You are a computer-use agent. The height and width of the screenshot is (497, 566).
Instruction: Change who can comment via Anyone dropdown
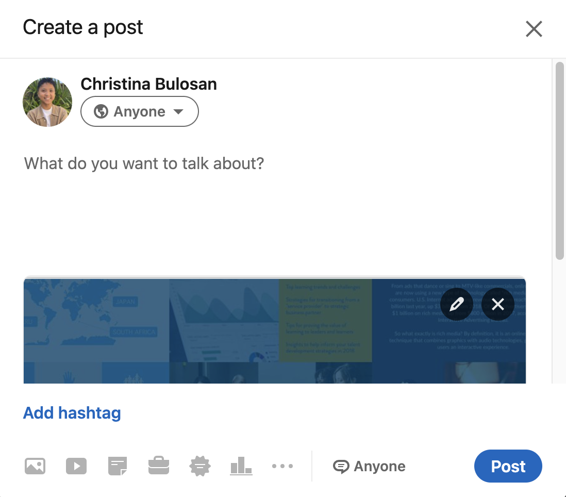point(369,466)
